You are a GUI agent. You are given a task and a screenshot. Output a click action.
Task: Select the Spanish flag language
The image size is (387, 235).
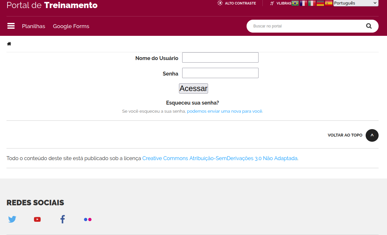(x=329, y=3)
